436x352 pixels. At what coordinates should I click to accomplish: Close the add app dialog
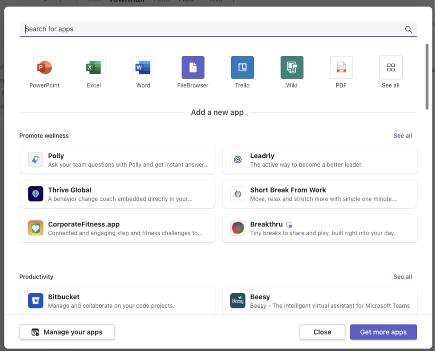point(322,332)
